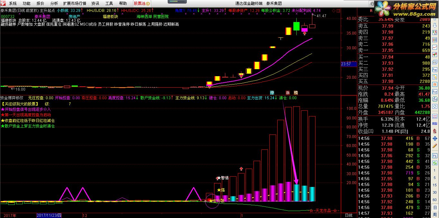Open the orange document sidebar icon
This screenshot has width=439, height=218.
[x=435, y=84]
